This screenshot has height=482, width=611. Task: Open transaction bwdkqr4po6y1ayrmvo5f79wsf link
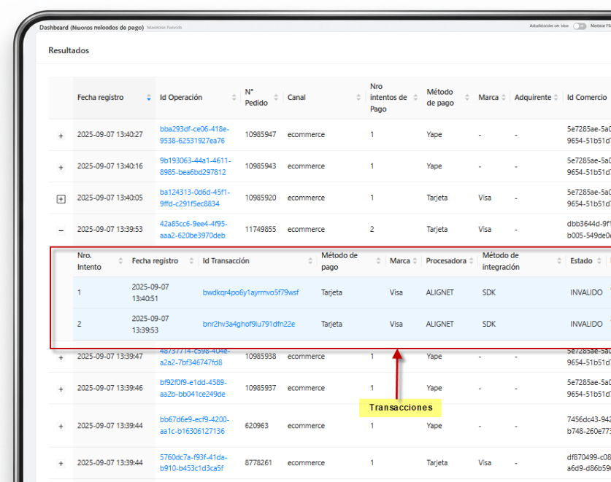coord(250,292)
